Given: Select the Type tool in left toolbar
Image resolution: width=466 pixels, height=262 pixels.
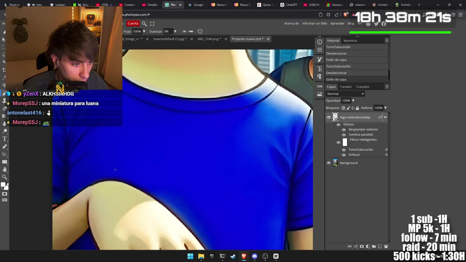Looking at the screenshot, I should pyautogui.click(x=5, y=139).
